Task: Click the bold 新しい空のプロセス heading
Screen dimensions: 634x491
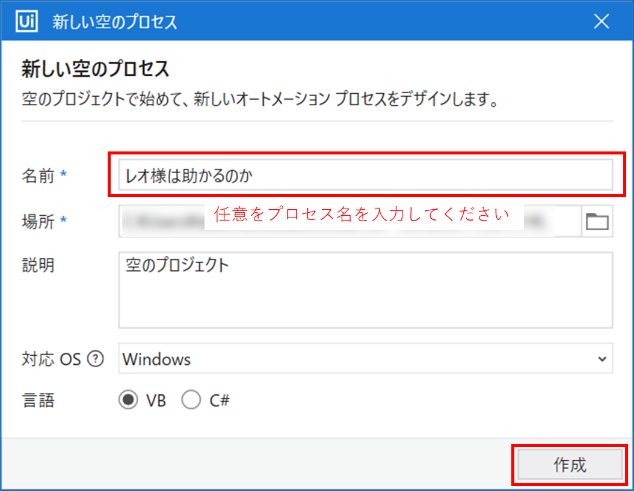Action: click(96, 69)
